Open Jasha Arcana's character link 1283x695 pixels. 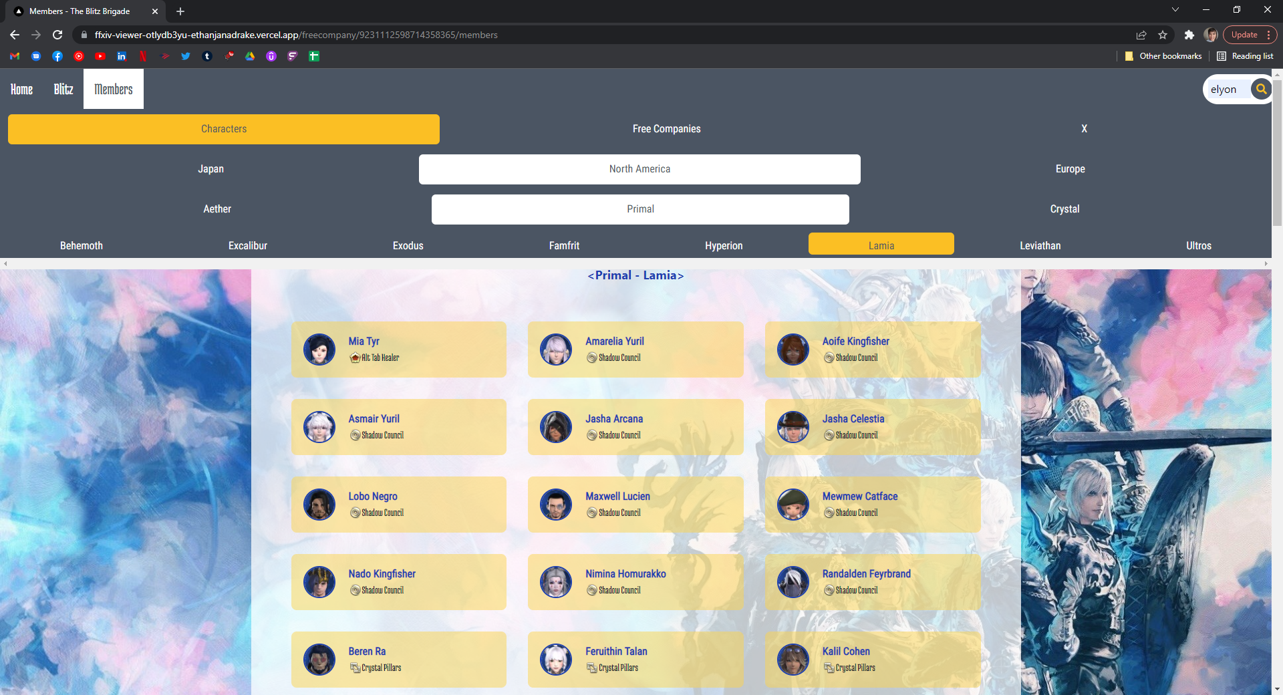614,419
